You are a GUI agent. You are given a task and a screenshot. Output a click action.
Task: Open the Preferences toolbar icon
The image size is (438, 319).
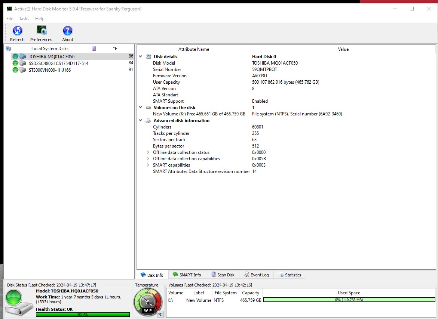tap(42, 31)
